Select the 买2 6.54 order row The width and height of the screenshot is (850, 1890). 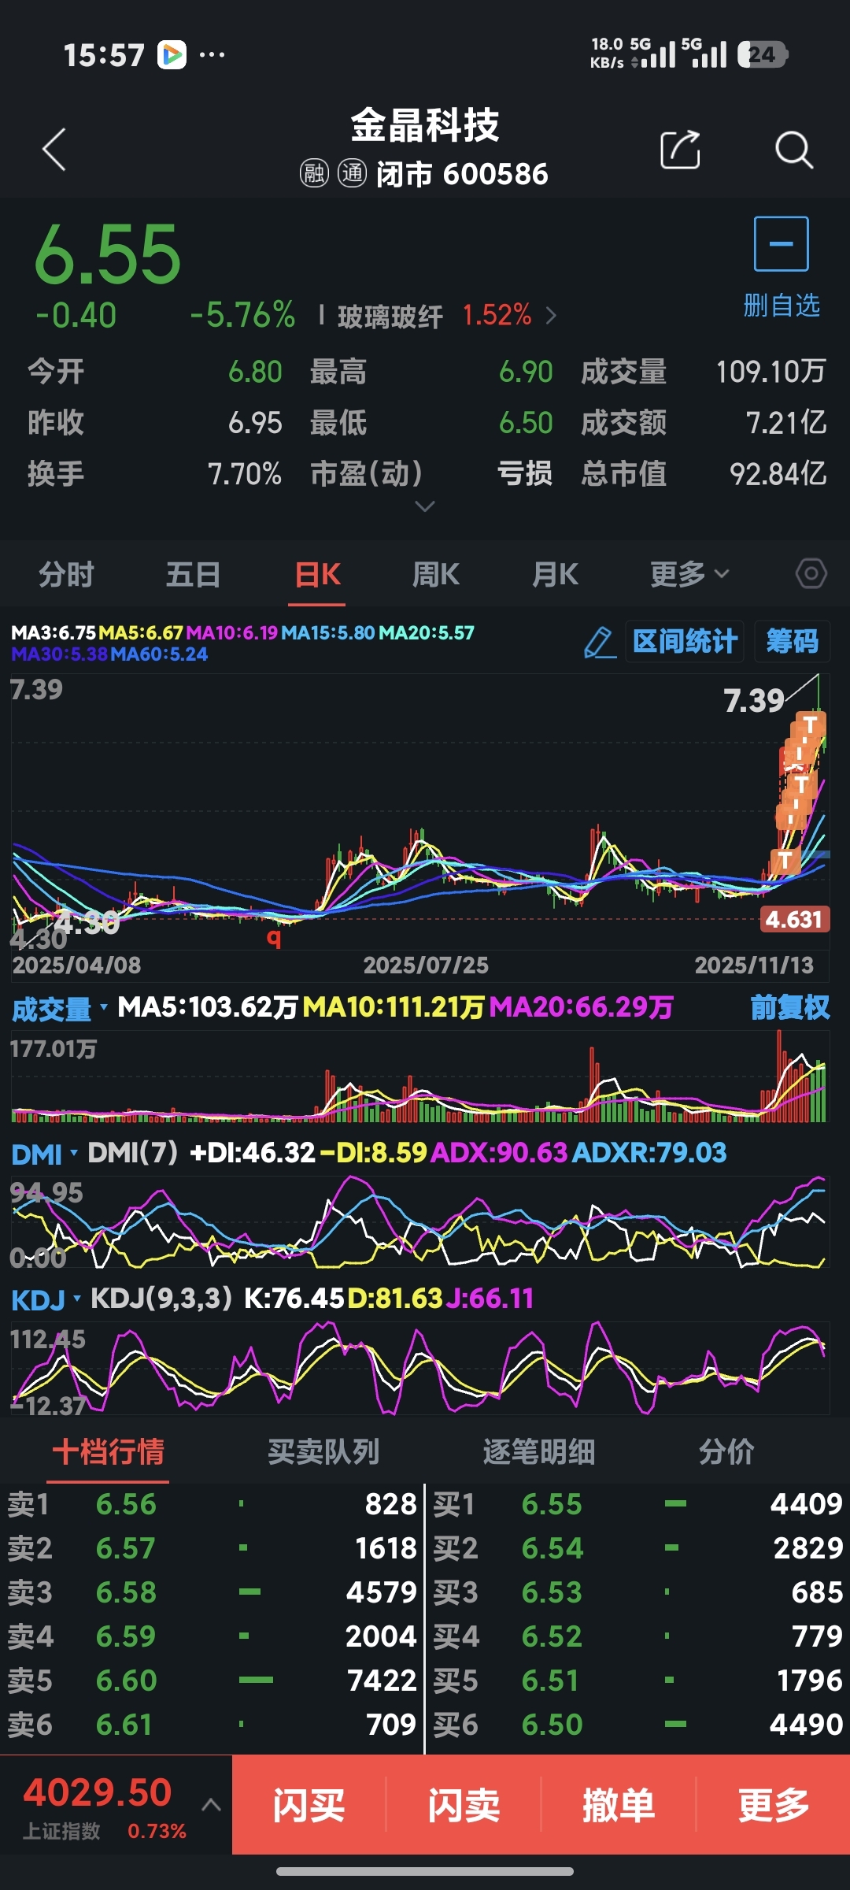pyautogui.click(x=637, y=1548)
